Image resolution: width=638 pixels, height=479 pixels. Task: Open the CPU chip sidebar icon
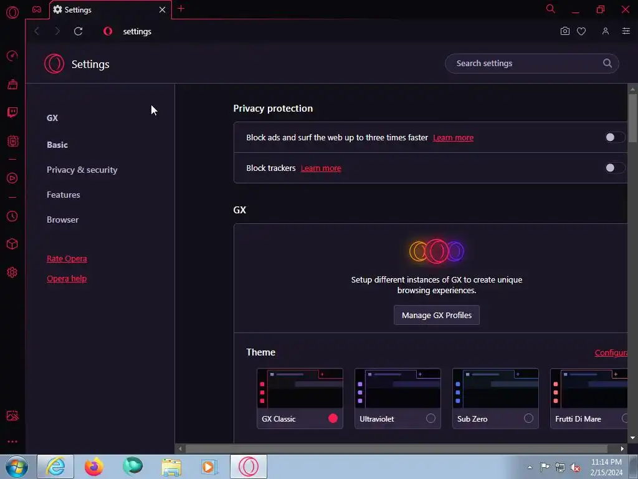pos(12,141)
